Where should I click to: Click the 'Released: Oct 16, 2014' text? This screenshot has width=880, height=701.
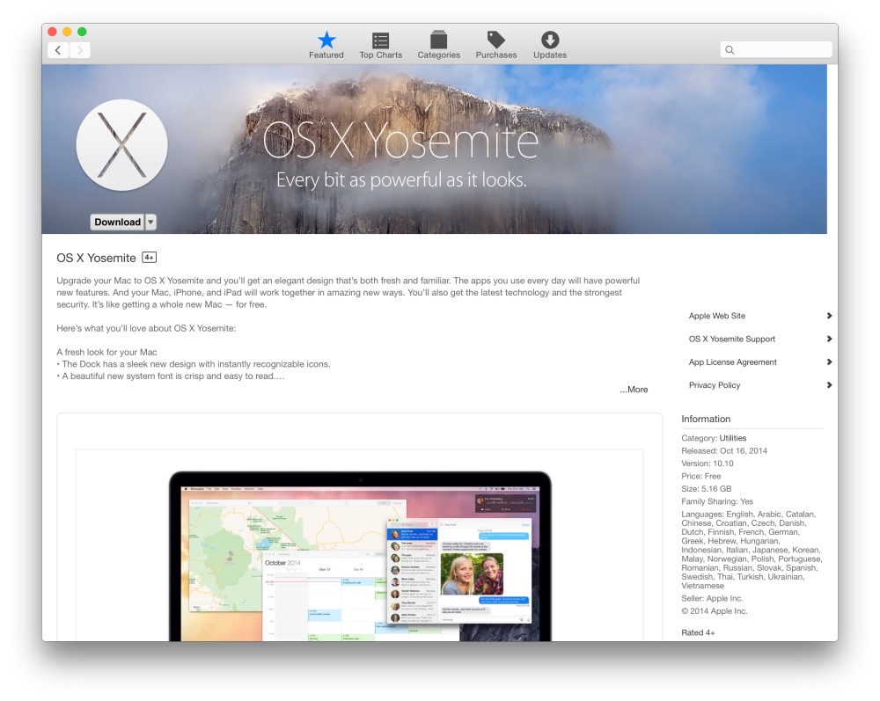click(724, 451)
